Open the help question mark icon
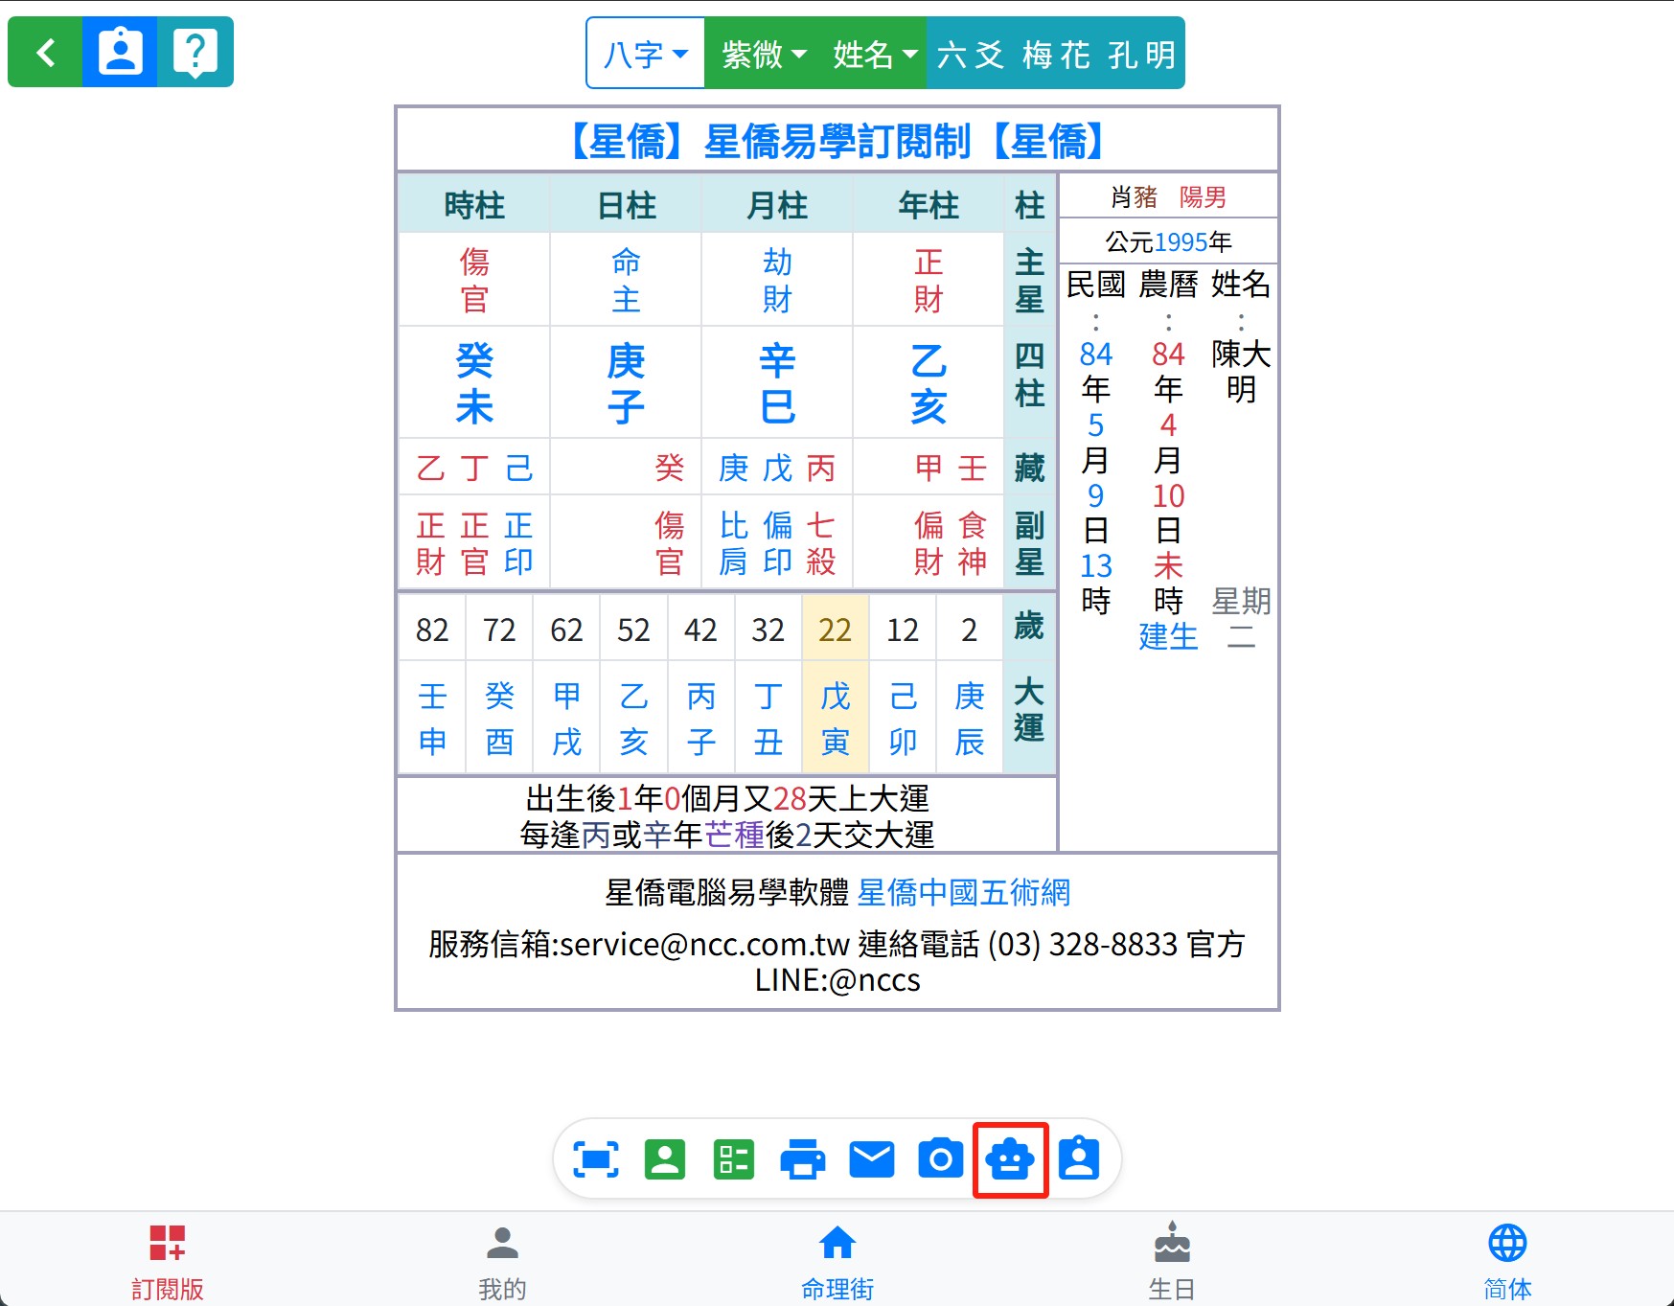The height and width of the screenshot is (1306, 1674). [x=195, y=52]
